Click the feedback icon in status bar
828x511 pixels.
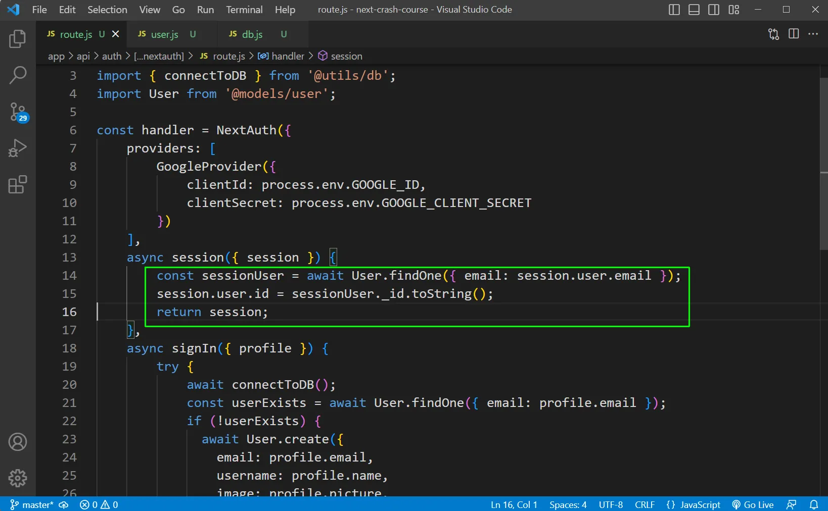point(792,504)
